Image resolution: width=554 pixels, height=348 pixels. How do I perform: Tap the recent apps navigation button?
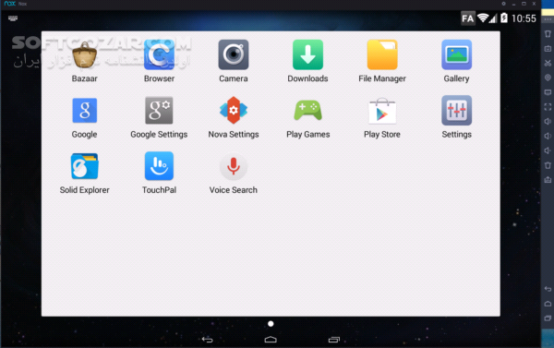pos(334,340)
